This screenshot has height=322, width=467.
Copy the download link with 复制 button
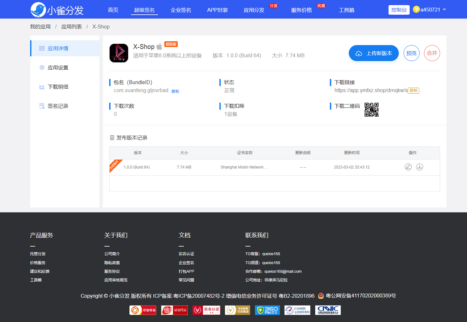pos(413,90)
